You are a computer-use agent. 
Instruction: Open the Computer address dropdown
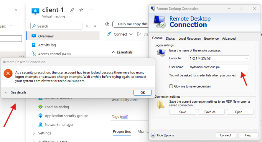(246, 58)
